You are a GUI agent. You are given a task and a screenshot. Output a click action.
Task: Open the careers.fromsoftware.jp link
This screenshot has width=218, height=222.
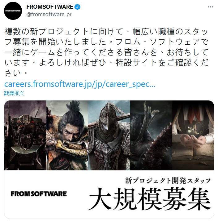(80, 84)
